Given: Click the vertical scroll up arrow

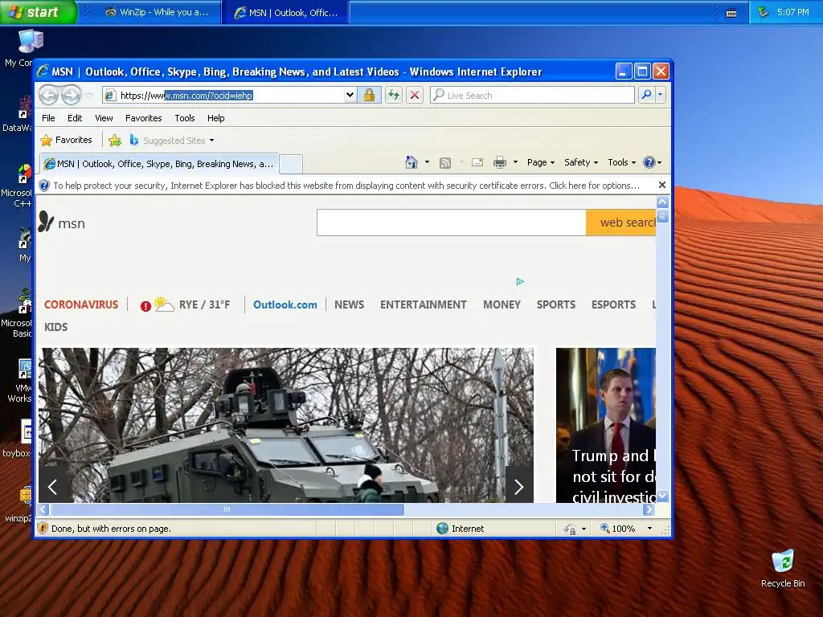Looking at the screenshot, I should [662, 202].
